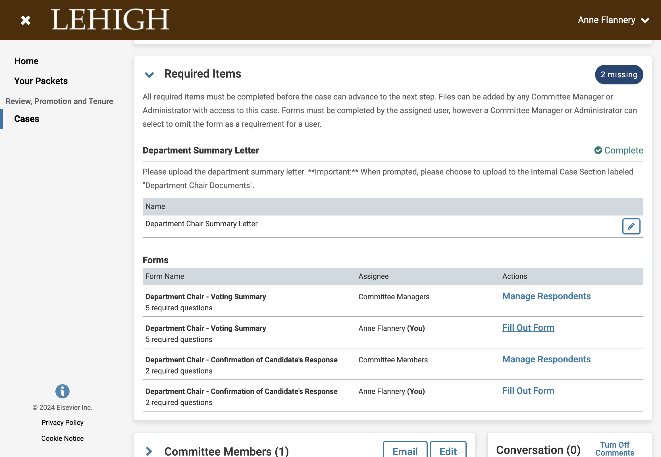
Task: Open Your Packets in the sidebar
Action: click(41, 81)
